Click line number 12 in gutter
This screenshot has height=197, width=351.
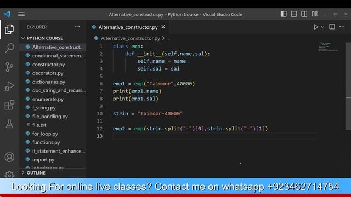[x=100, y=129]
